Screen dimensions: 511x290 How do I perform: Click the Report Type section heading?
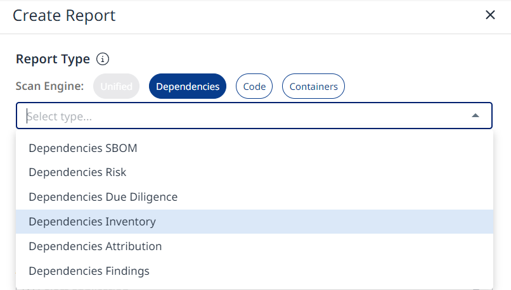(x=53, y=60)
